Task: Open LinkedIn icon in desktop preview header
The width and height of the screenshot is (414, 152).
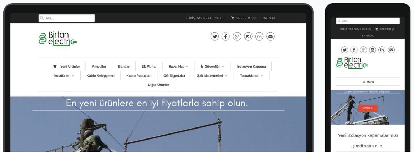Action: [x=259, y=36]
